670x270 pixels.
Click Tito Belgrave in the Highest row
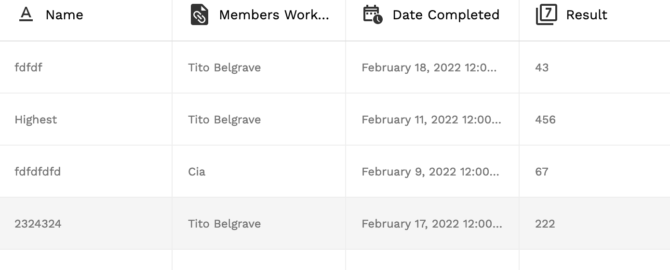[x=225, y=120]
